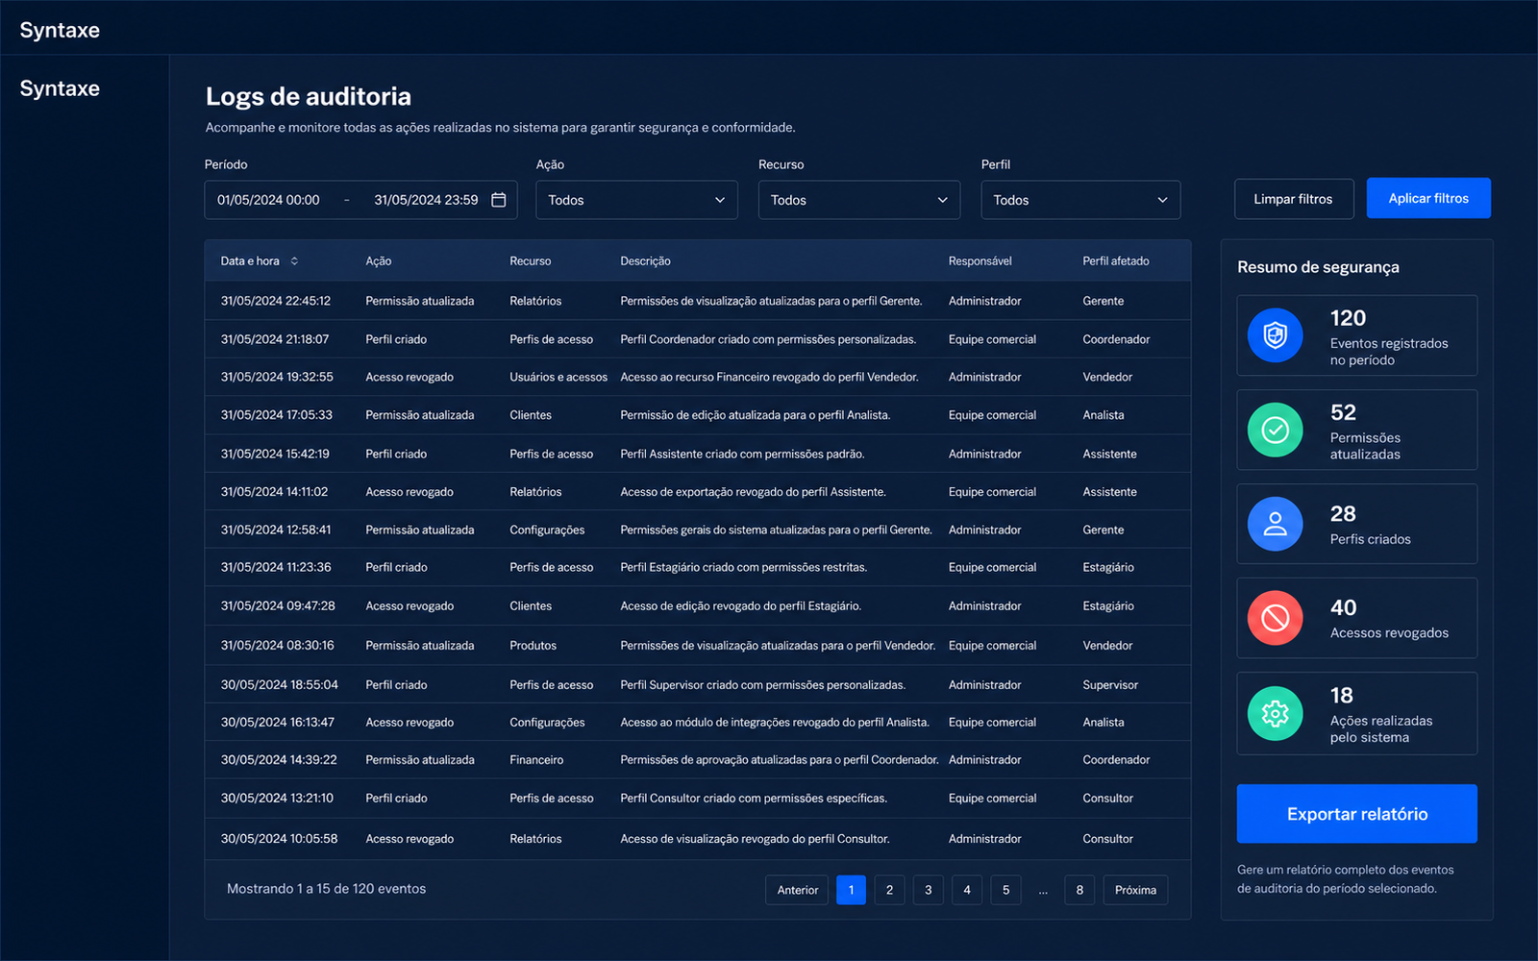This screenshot has height=961, width=1538.
Task: Click 'Supervisor' in Perfil afetado column
Action: point(1110,685)
